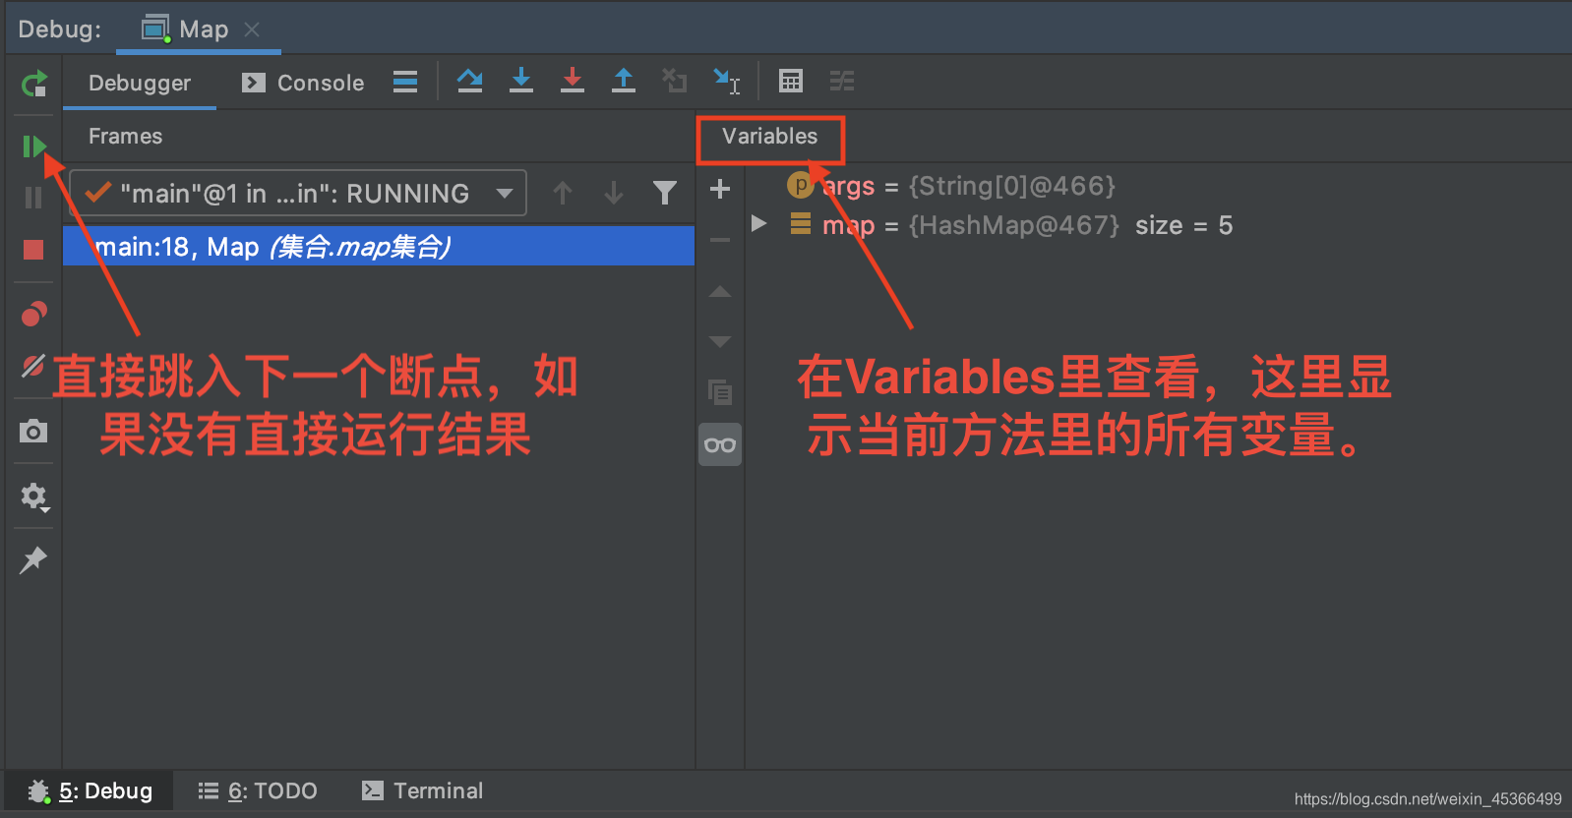Pause the program execution
The width and height of the screenshot is (1572, 818).
[x=33, y=198]
